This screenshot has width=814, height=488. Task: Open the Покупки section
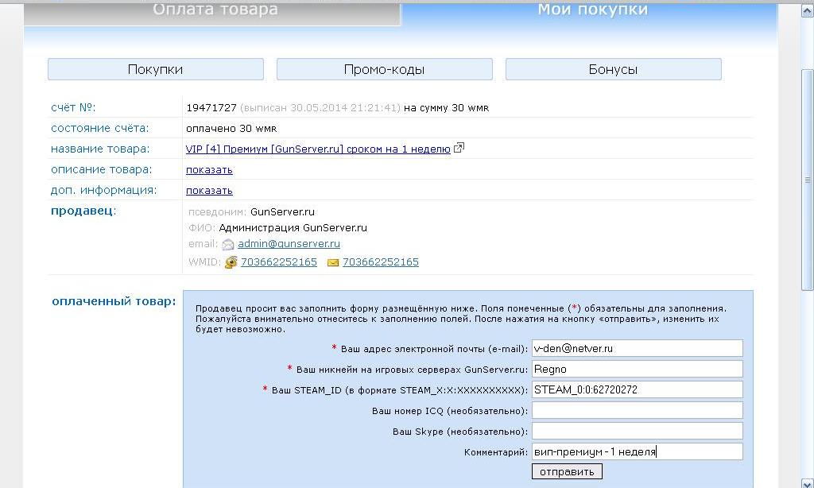coord(155,69)
